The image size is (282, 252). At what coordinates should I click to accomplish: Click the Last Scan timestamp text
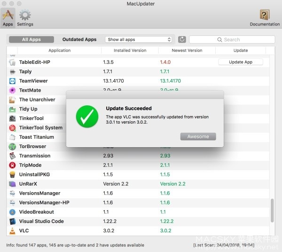click(224, 245)
